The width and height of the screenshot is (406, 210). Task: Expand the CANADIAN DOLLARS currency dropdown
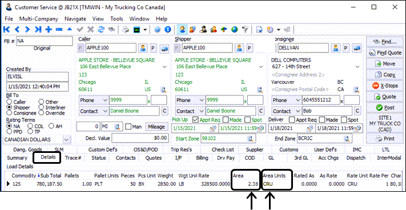click(67, 140)
